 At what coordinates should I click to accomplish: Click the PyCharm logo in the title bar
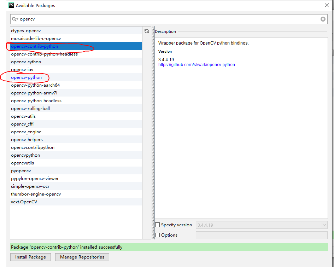point(11,5)
